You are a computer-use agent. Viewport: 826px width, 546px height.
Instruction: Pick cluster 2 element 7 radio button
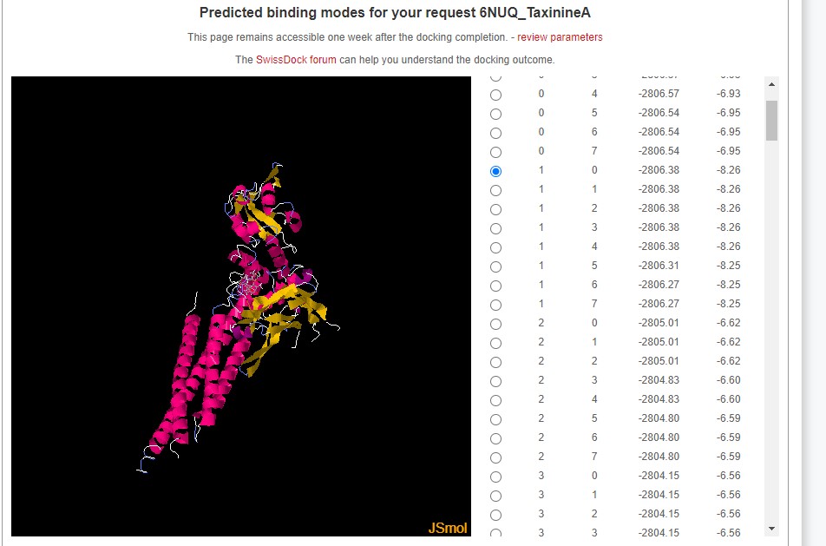(495, 457)
